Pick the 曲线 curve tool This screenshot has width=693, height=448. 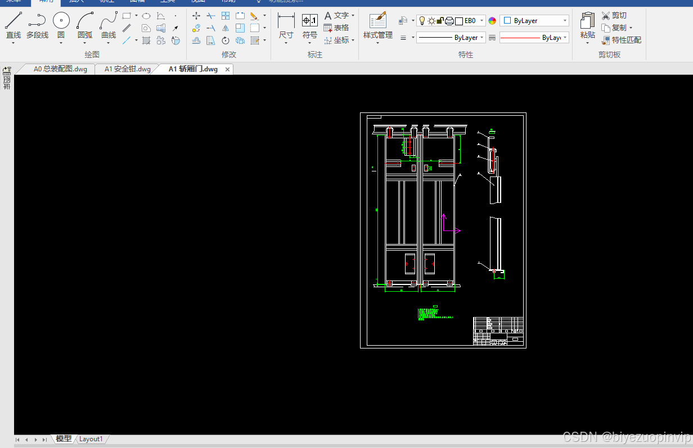coord(109,26)
